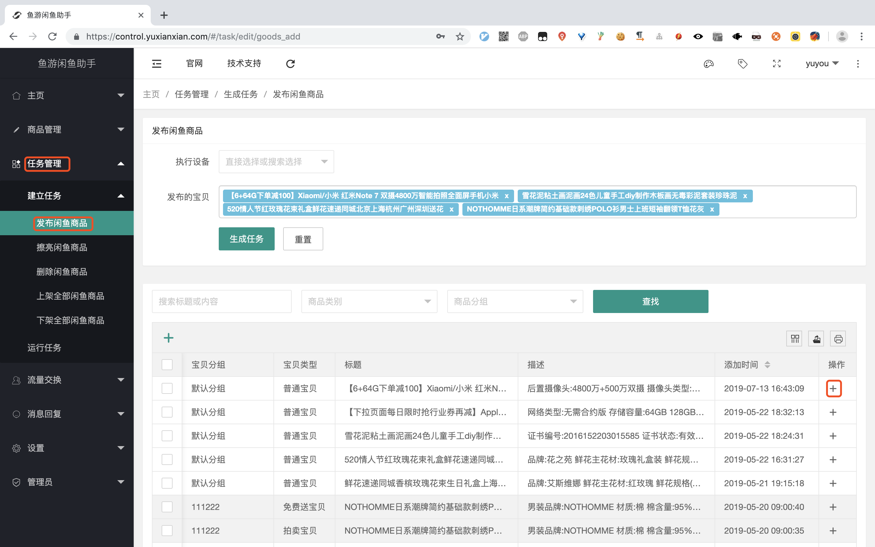The width and height of the screenshot is (875, 547).
Task: Check the checkbox on the first 111222 group row
Action: point(167,507)
